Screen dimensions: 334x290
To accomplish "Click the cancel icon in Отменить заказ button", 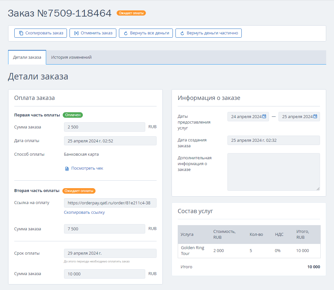I will [76, 33].
